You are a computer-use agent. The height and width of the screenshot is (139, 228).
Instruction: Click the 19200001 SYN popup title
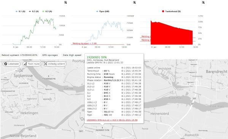point(97,57)
